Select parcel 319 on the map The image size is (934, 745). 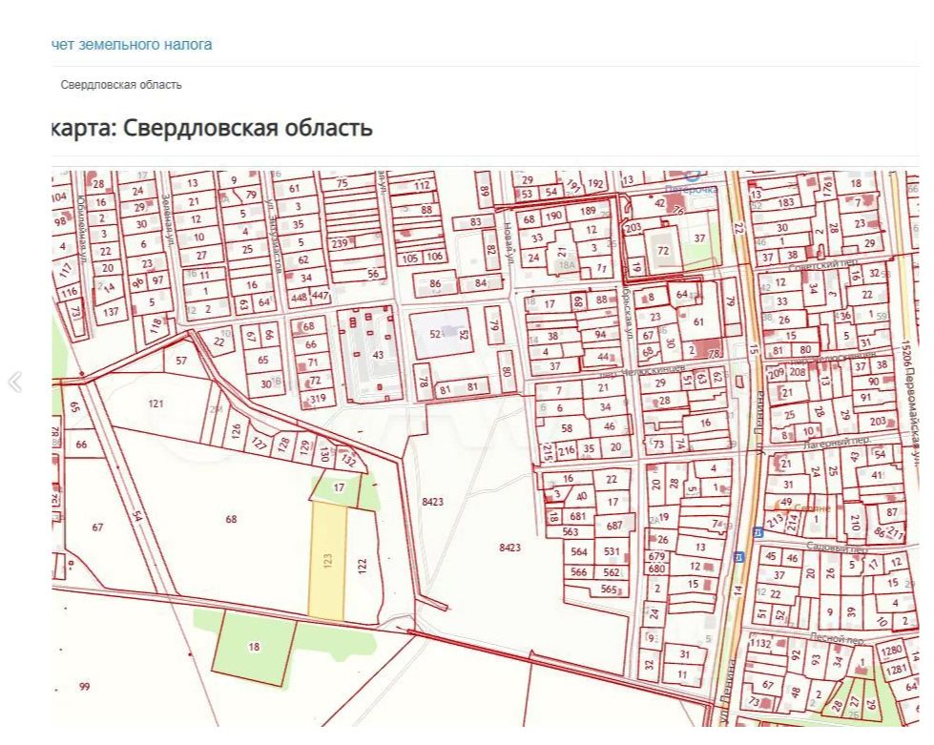point(318,399)
